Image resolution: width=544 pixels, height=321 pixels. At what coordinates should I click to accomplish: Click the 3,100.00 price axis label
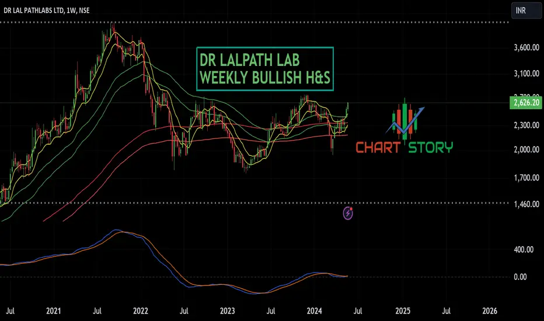(x=526, y=74)
